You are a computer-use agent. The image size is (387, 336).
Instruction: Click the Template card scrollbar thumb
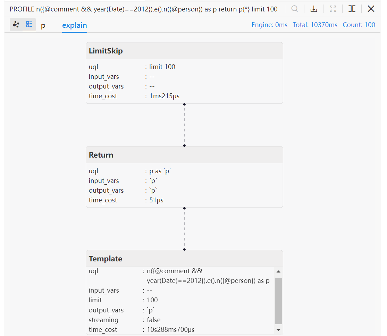(278, 301)
